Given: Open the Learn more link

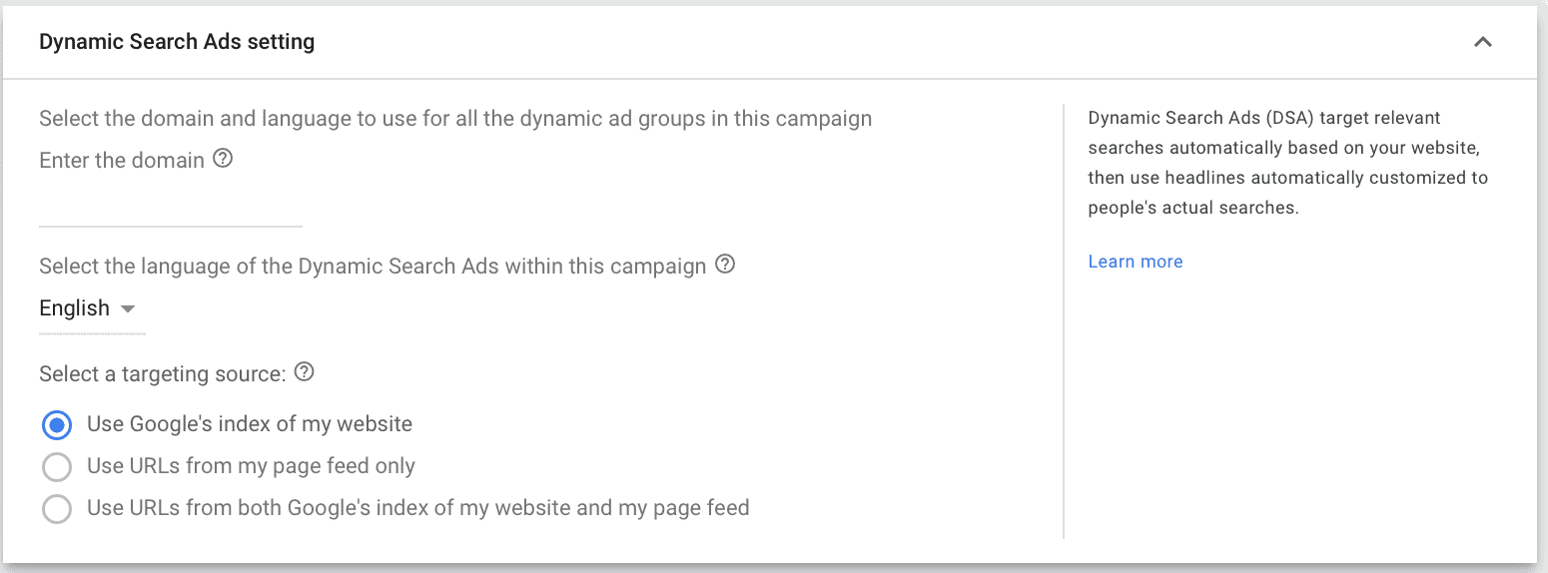Looking at the screenshot, I should 1136,262.
